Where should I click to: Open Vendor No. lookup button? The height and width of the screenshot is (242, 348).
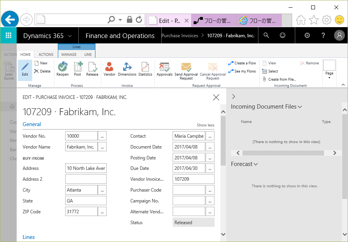pyautogui.click(x=102, y=136)
